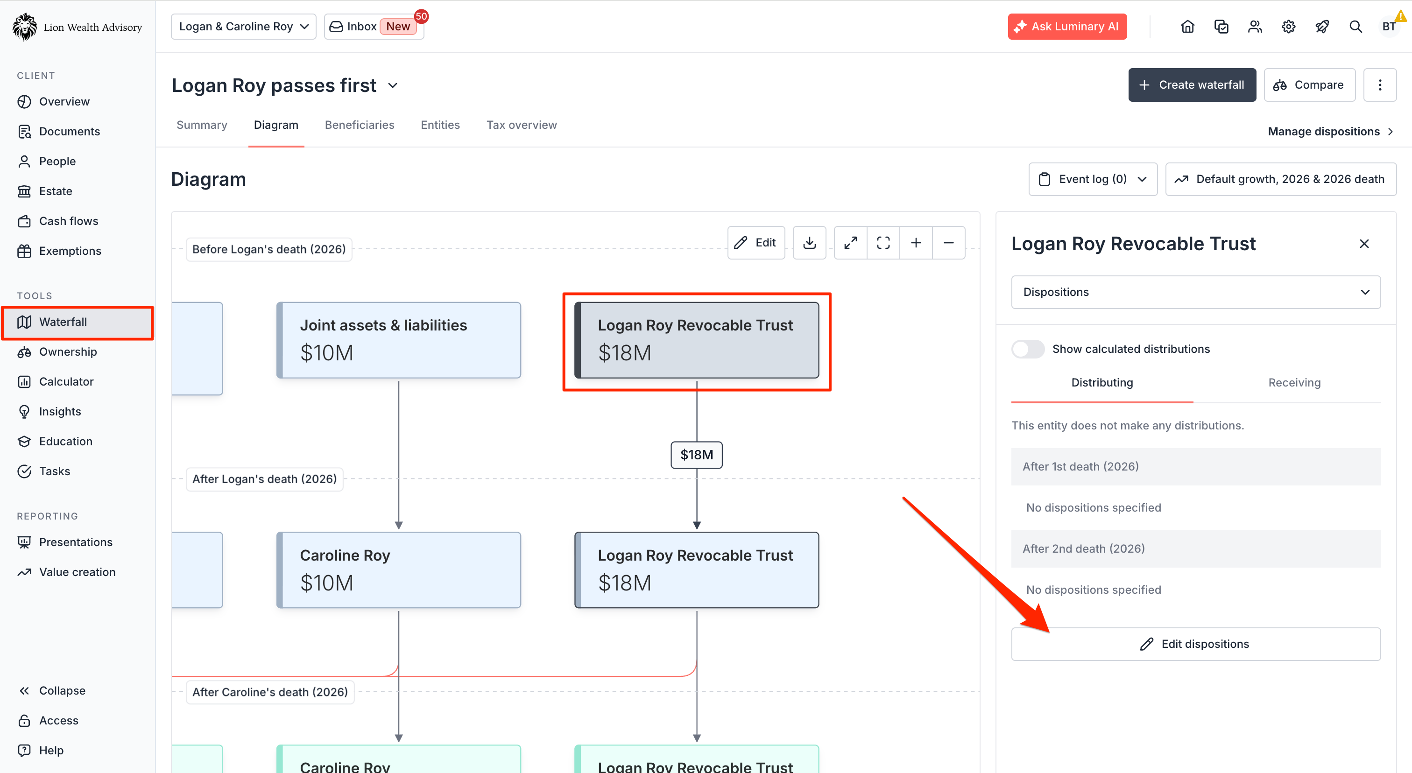Click "Before Logan's death (2026)" stage label
Viewport: 1412px width, 773px height.
pos(268,249)
